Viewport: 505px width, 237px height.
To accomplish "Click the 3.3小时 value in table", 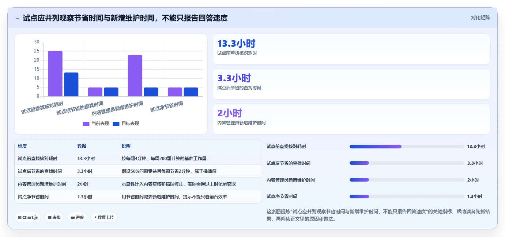I will [x=85, y=171].
